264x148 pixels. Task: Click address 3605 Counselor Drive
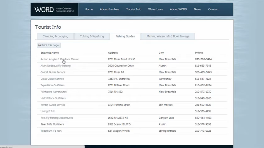(x=121, y=66)
